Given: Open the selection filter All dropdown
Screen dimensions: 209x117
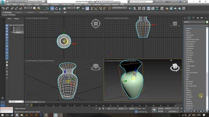Looking at the screenshot, I should [x=28, y=8].
